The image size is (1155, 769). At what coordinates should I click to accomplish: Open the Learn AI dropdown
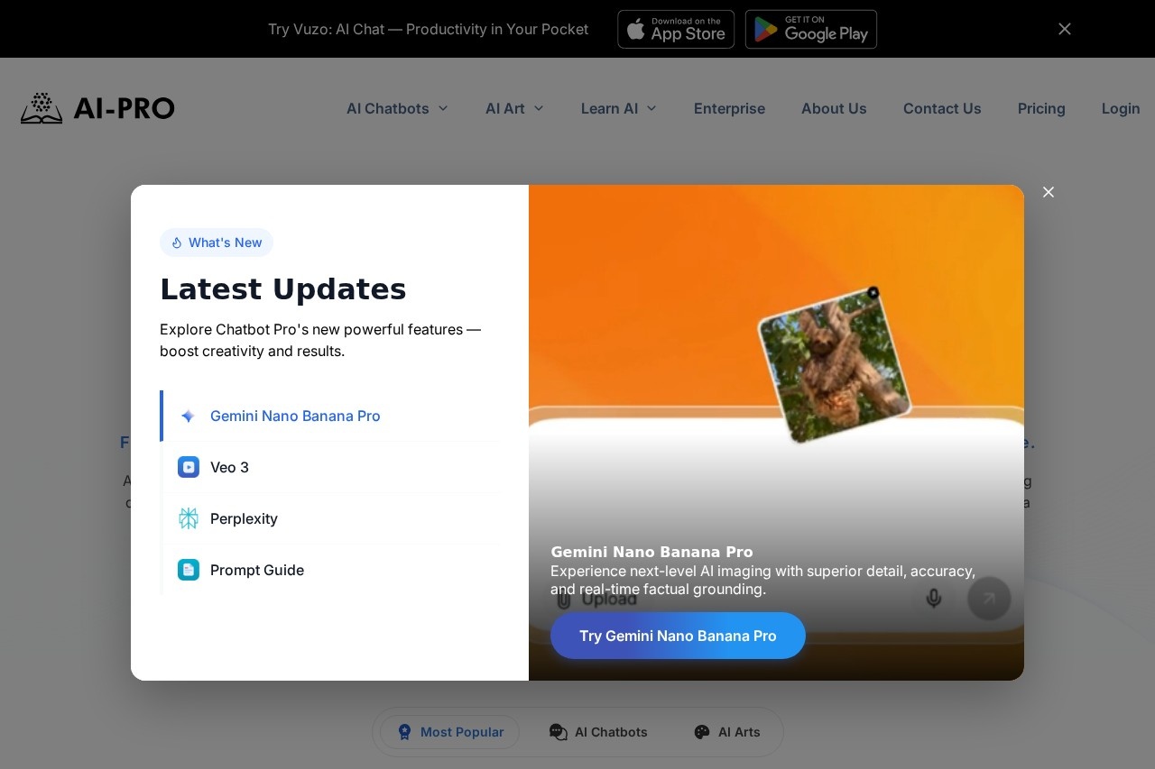(x=618, y=108)
